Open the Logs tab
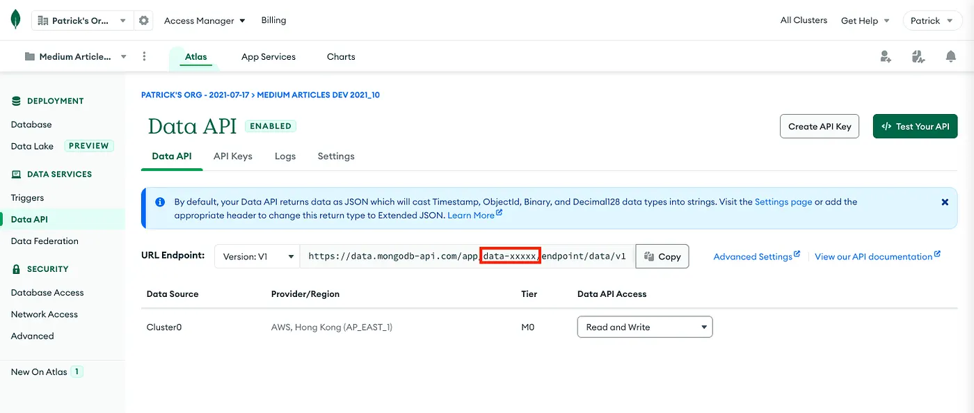 pyautogui.click(x=285, y=156)
